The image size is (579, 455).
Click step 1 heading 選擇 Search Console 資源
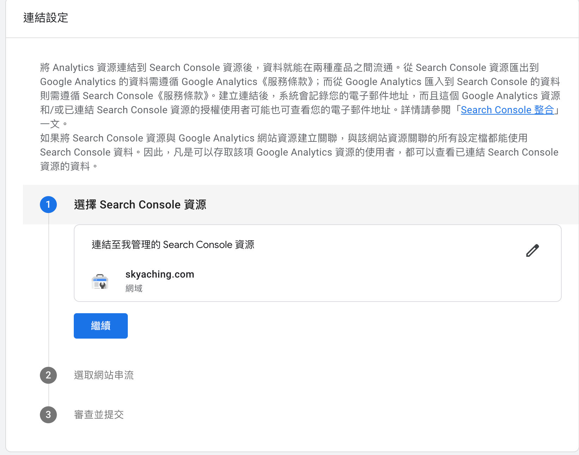pos(140,205)
